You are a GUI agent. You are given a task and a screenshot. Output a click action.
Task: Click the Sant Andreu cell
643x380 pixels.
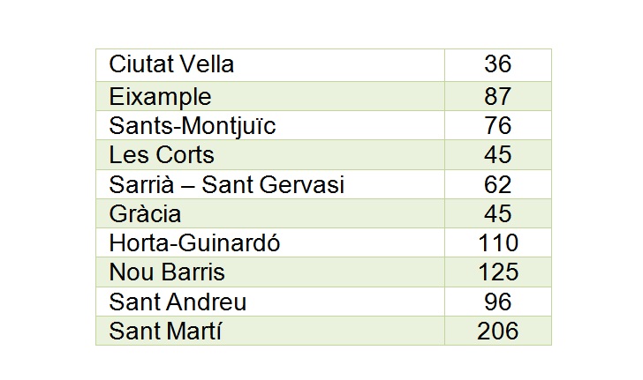coord(178,302)
